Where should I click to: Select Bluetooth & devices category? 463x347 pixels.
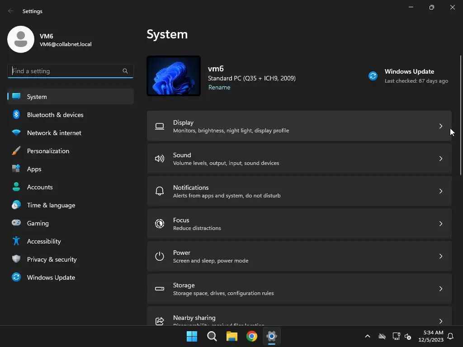[x=71, y=114]
